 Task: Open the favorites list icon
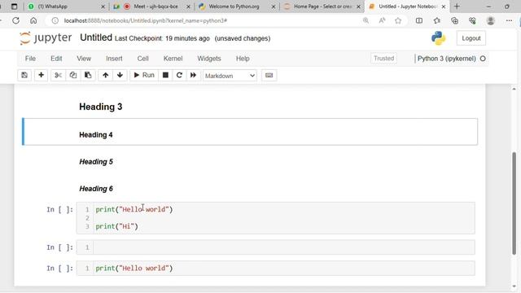[x=436, y=20]
